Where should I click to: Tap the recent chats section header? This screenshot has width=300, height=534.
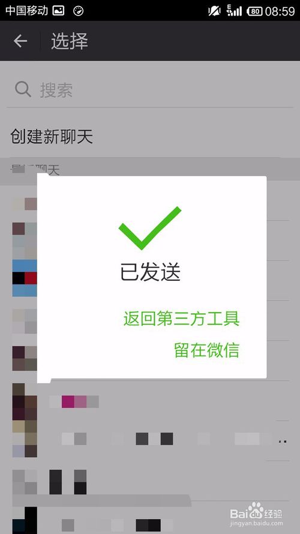click(x=150, y=169)
